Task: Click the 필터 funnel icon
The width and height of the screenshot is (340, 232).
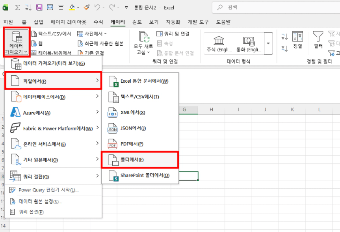Action: (x=318, y=41)
